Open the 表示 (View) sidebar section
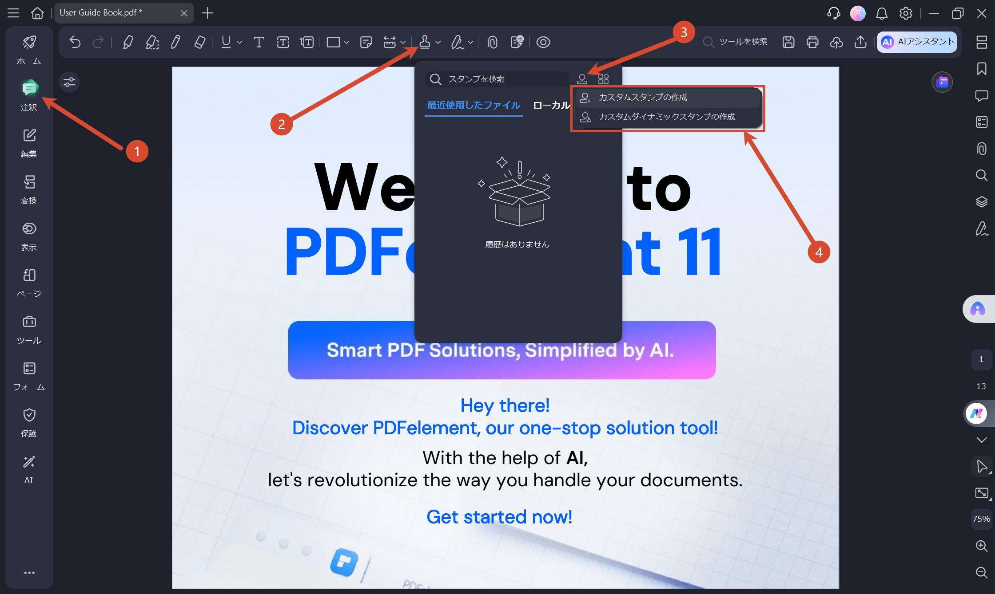Screen dimensions: 995x594 tap(29, 236)
